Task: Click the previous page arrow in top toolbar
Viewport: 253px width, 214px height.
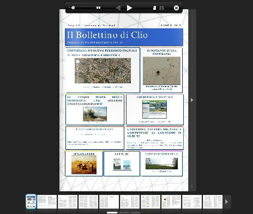Action: pyautogui.click(x=118, y=8)
